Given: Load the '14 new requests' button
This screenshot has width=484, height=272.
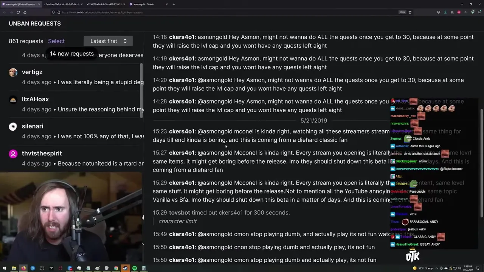Looking at the screenshot, I should point(72,54).
